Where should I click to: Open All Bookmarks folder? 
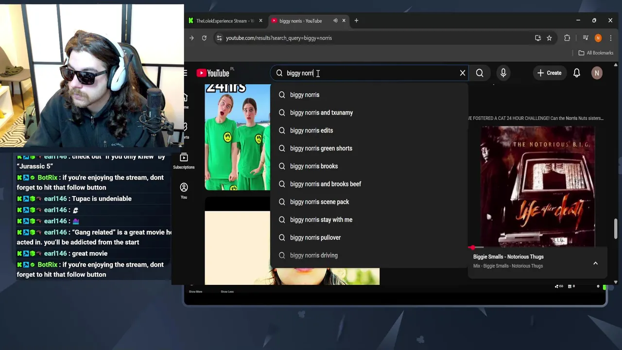coord(596,52)
